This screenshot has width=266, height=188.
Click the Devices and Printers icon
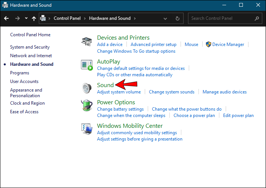pyautogui.click(x=87, y=41)
